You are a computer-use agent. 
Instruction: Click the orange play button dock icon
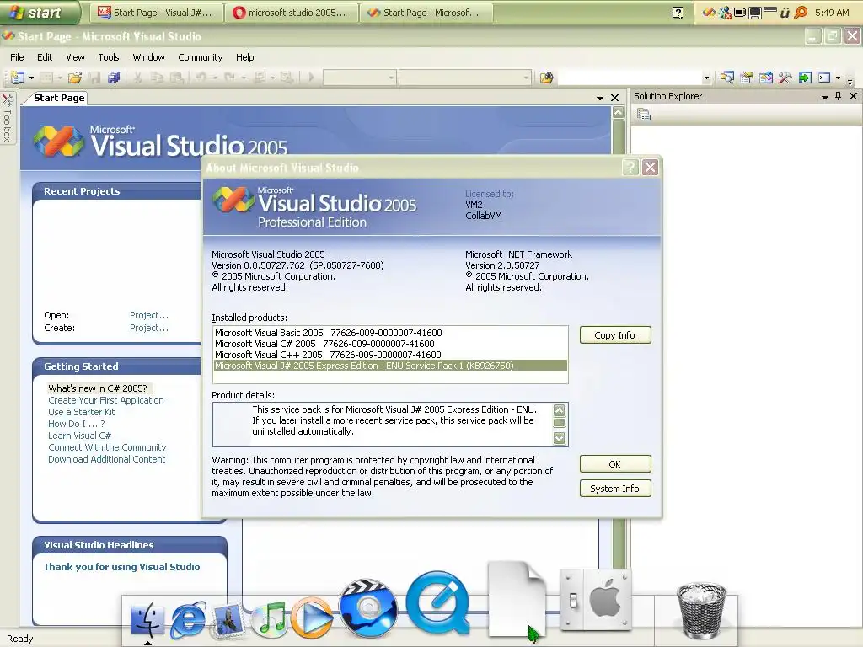(311, 618)
